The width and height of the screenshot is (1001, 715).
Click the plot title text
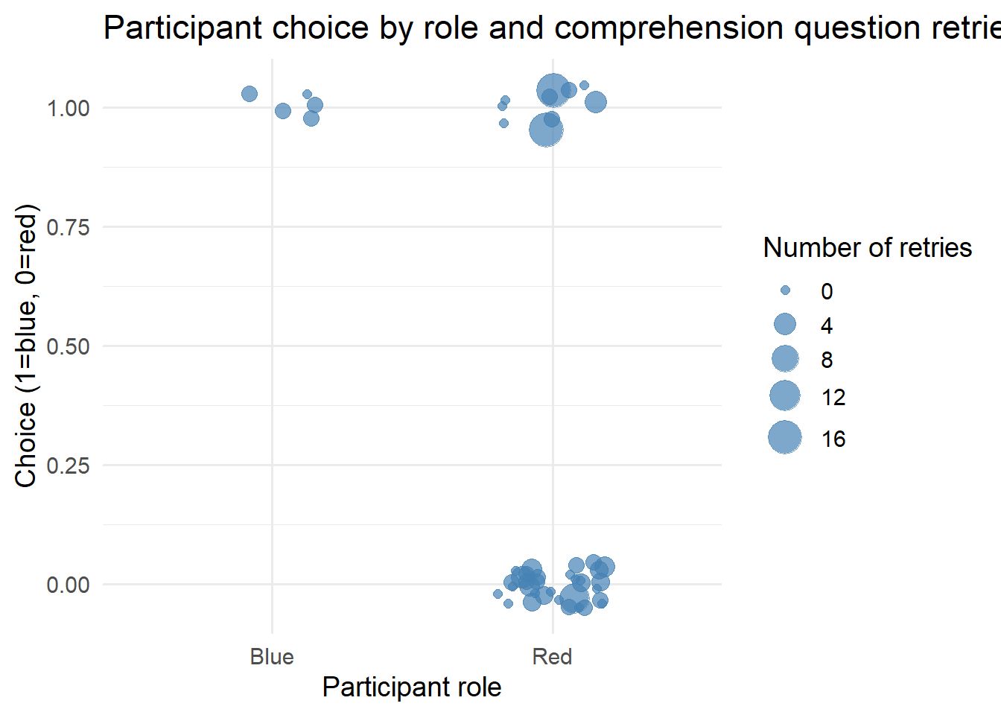[551, 28]
